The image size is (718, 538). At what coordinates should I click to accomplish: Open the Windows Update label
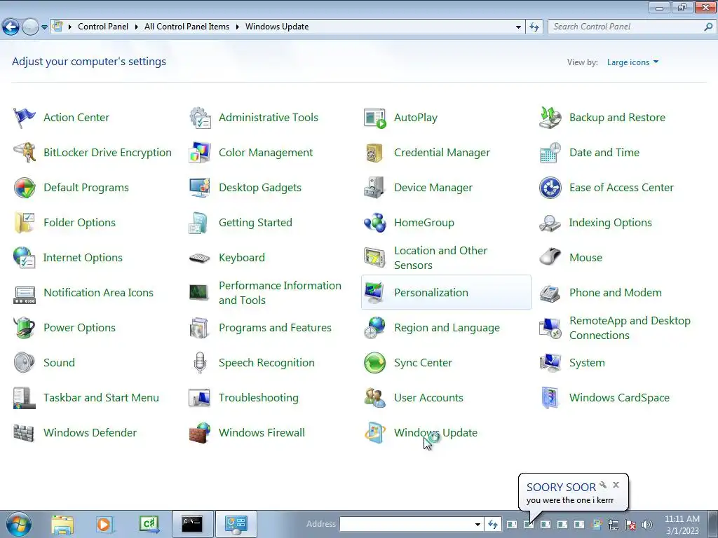(x=435, y=433)
